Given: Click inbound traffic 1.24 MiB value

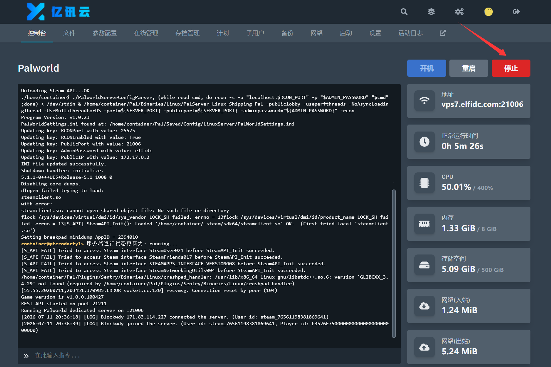Looking at the screenshot, I should click(x=460, y=310).
